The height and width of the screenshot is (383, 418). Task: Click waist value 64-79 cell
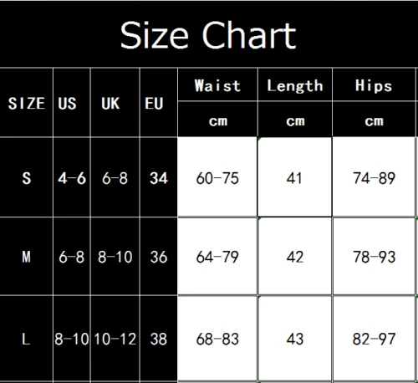tap(217, 256)
